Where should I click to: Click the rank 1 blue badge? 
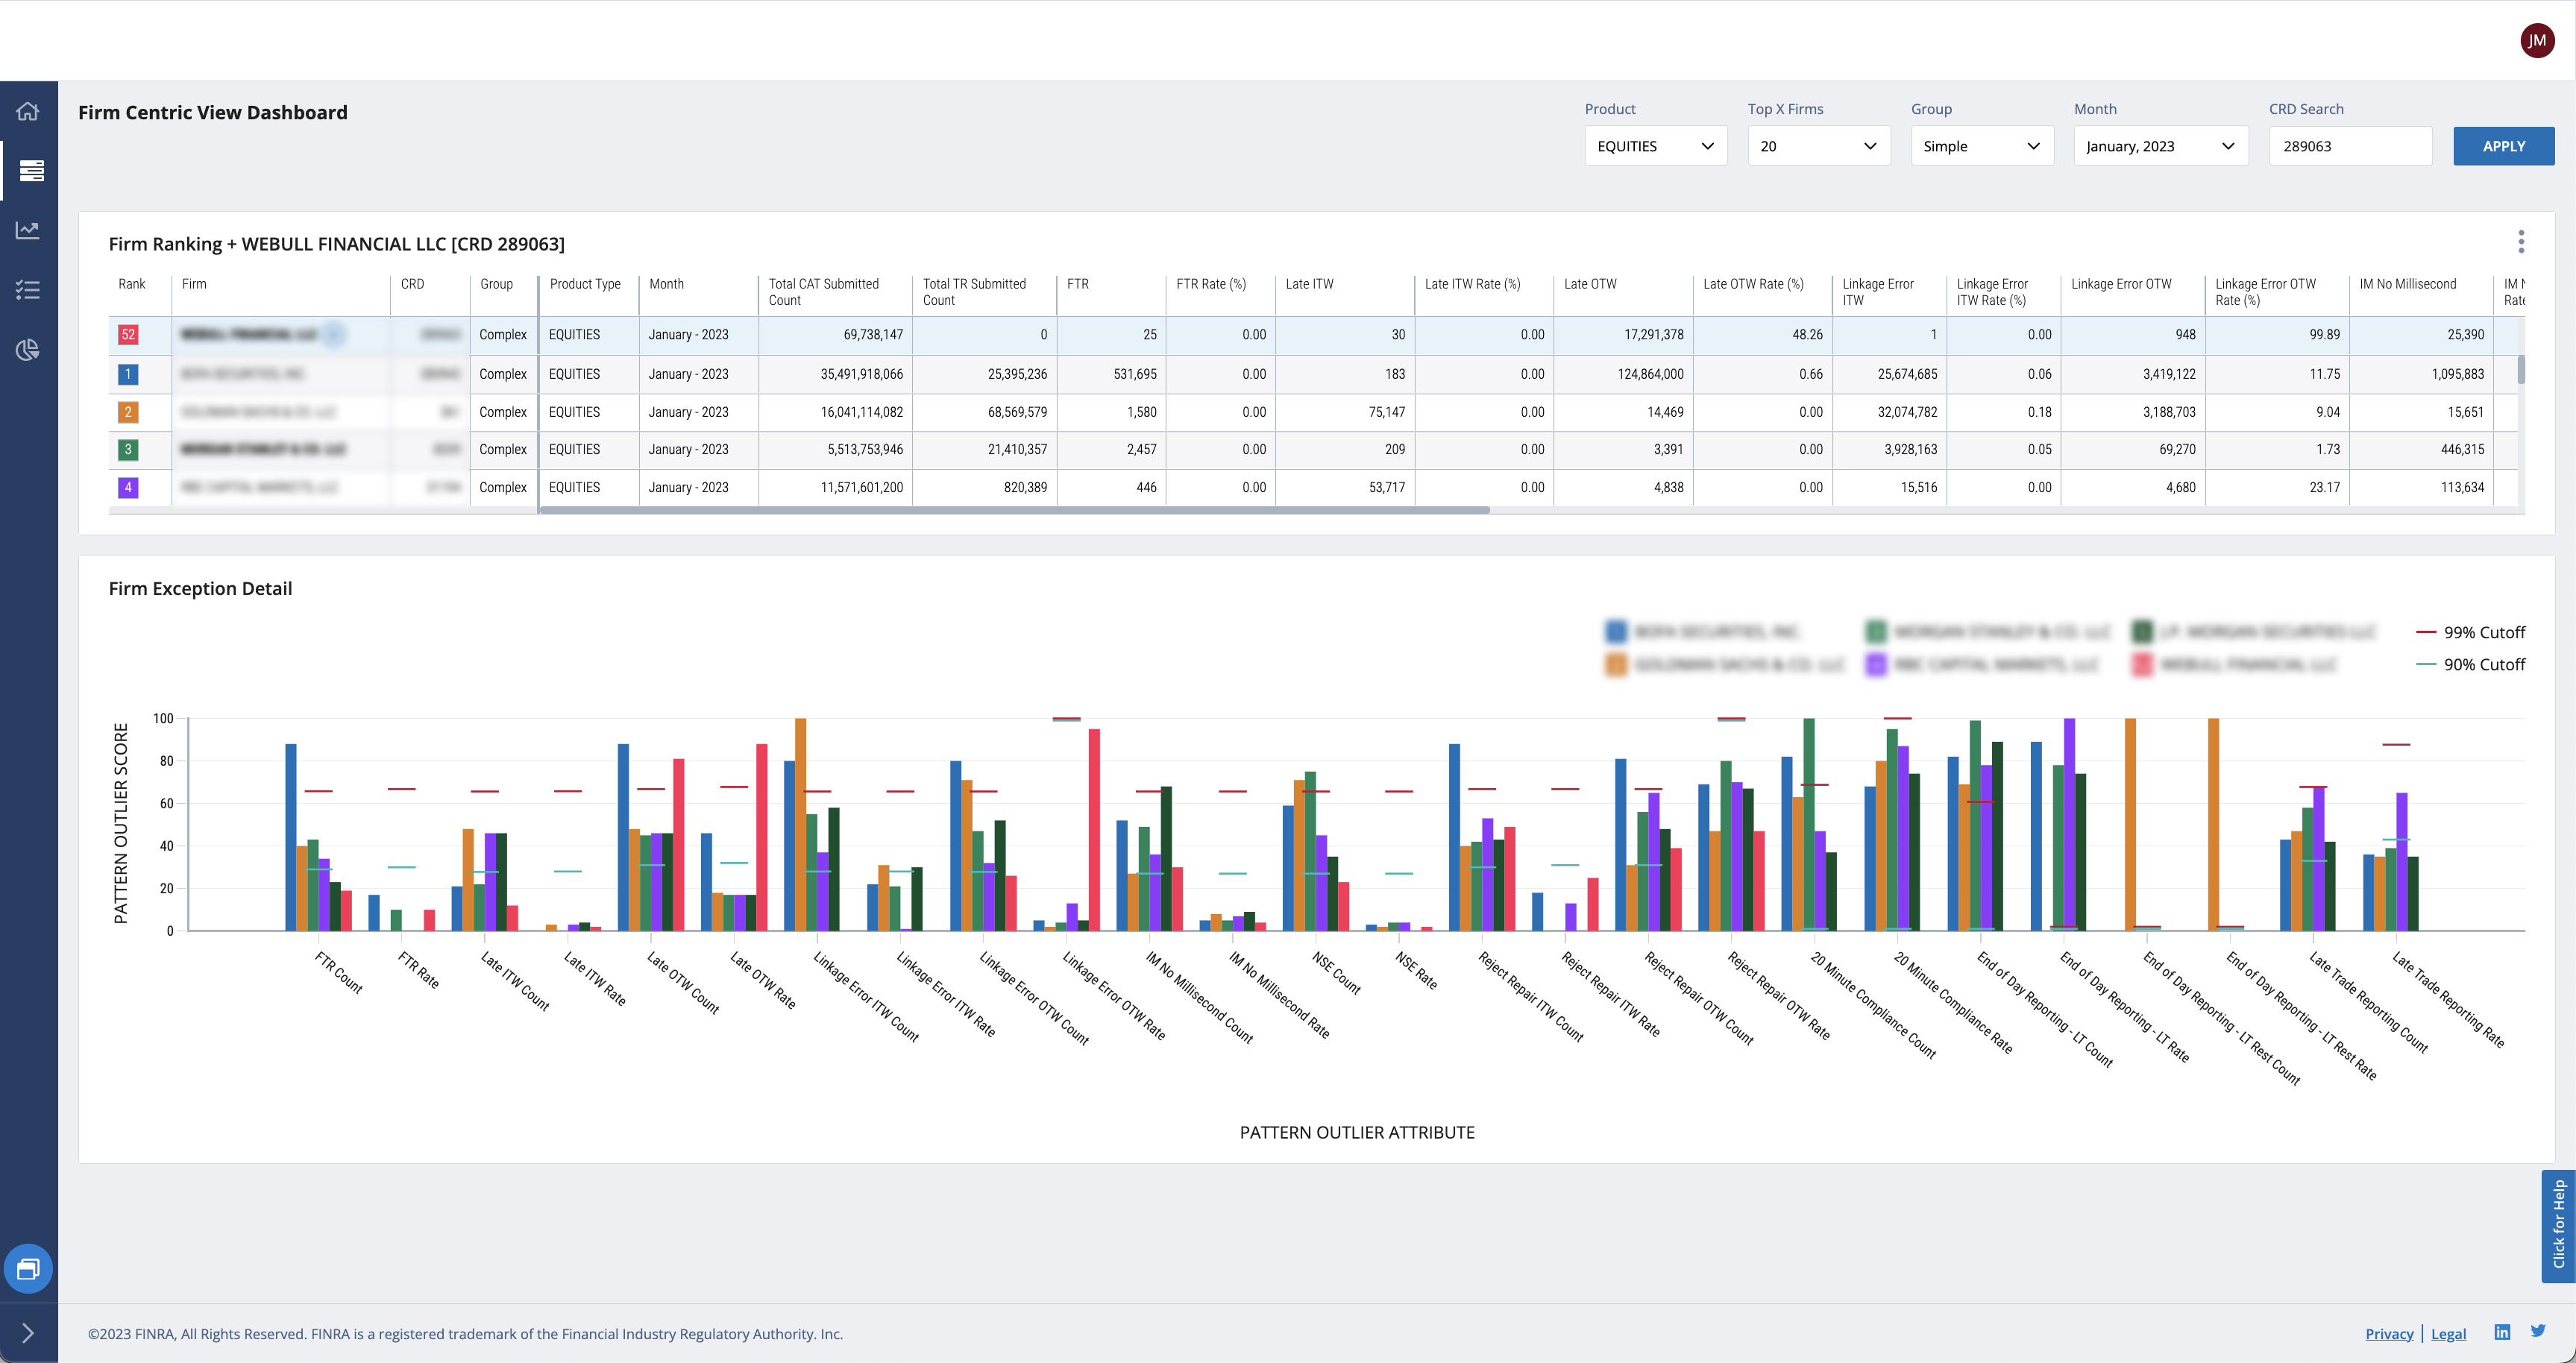pos(128,374)
